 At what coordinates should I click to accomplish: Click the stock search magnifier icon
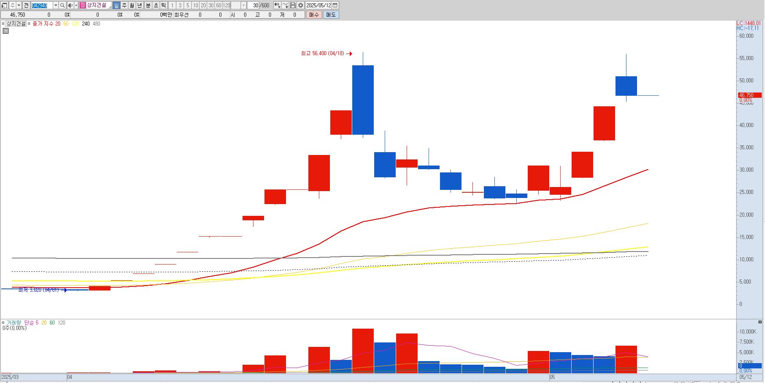(63, 5)
